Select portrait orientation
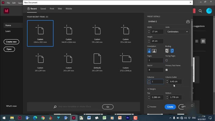The height and width of the screenshot is (121, 215). point(149,51)
